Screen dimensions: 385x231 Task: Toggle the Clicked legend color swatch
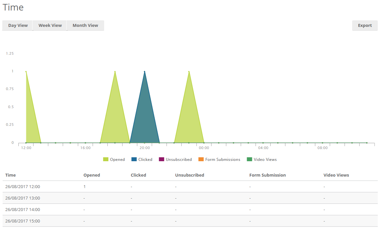click(134, 160)
